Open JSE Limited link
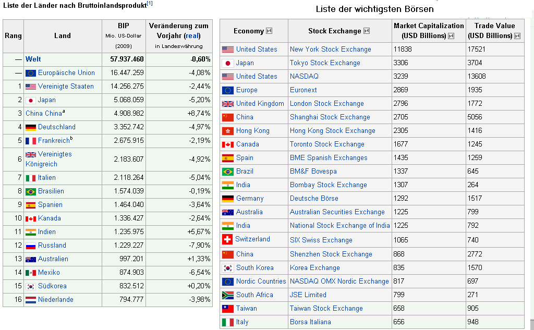The image size is (534, 330). point(308,295)
